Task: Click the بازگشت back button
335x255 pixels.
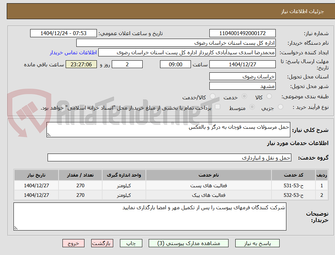Action: pyautogui.click(x=102, y=243)
